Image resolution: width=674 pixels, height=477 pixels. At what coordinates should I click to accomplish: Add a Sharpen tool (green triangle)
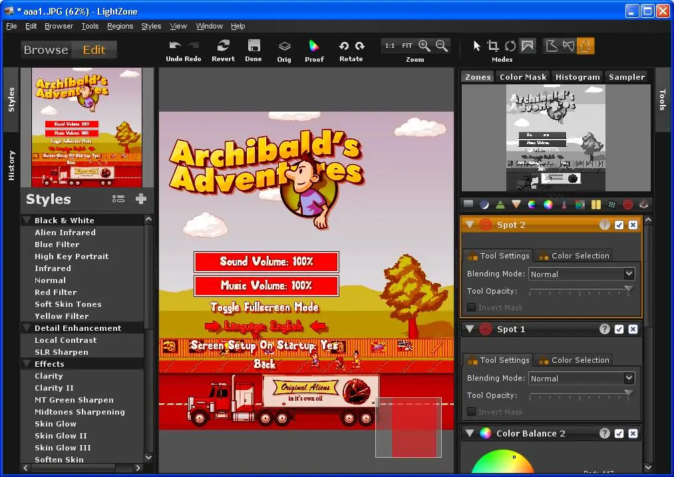click(500, 205)
